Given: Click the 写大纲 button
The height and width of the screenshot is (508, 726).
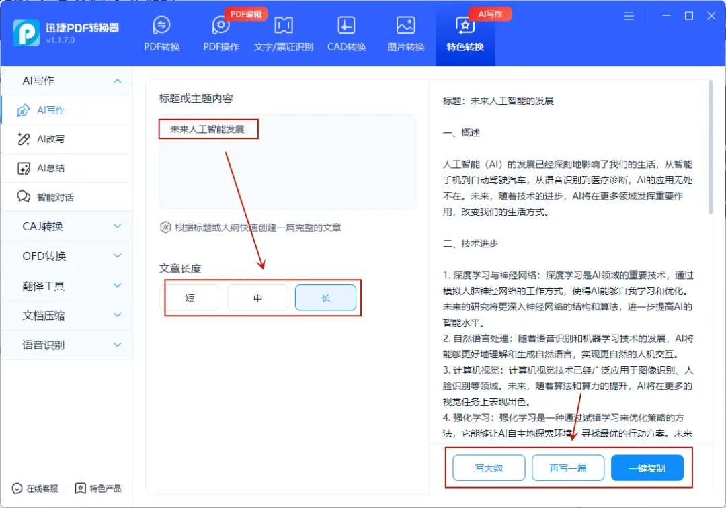Looking at the screenshot, I should (x=489, y=468).
